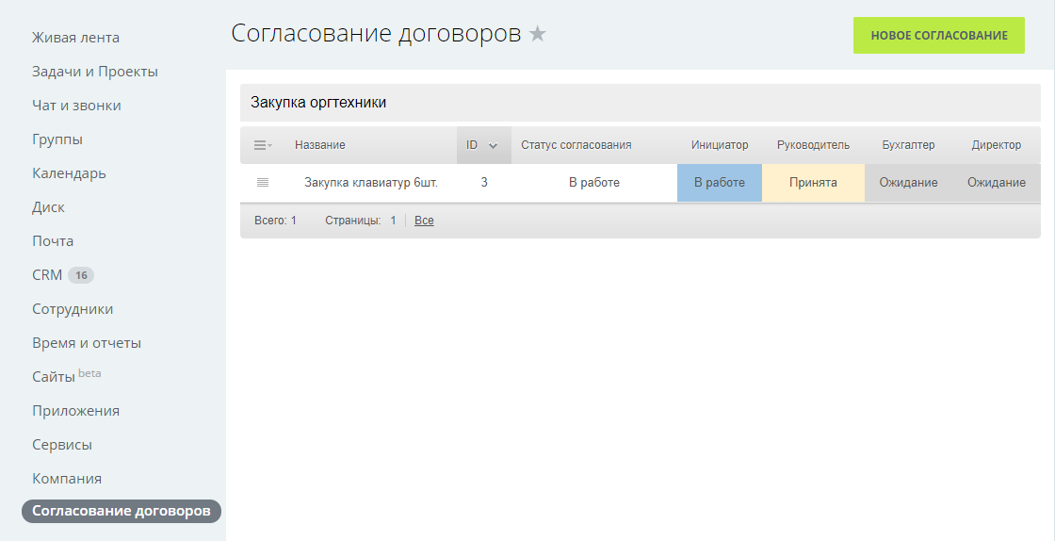Open Живая лента in sidebar
This screenshot has width=1055, height=541.
pyautogui.click(x=75, y=38)
